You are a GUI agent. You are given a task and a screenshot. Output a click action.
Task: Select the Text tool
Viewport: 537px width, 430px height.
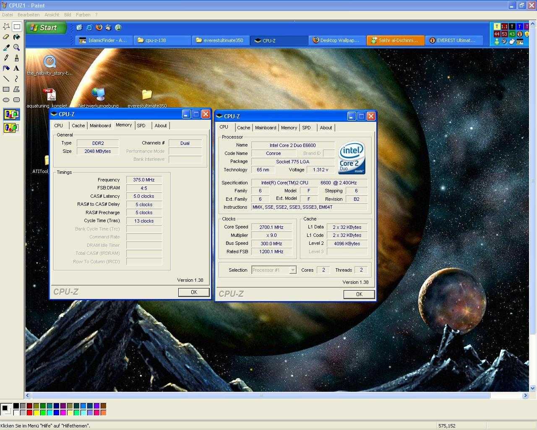pos(17,68)
